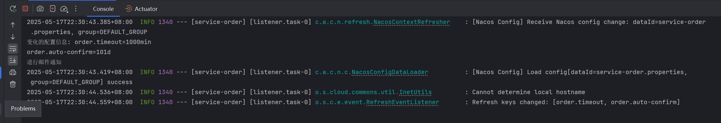
Task: Open RefreshEventListener class link
Action: [402, 102]
